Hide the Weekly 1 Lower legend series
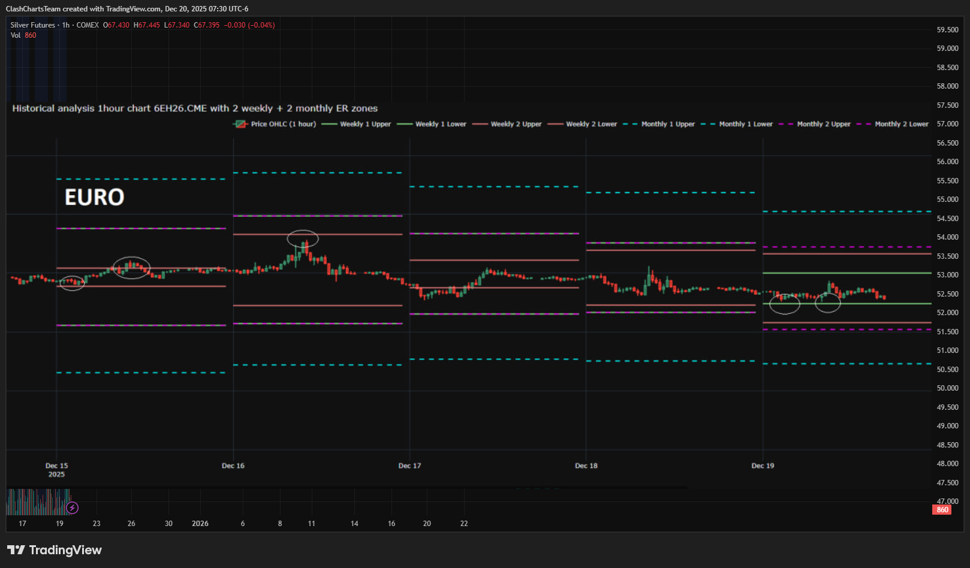 coord(432,124)
